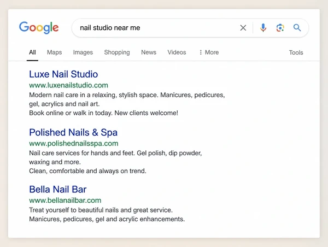
Task: Click 'Clean, comfortable and always on trend.' text
Action: tap(87, 171)
